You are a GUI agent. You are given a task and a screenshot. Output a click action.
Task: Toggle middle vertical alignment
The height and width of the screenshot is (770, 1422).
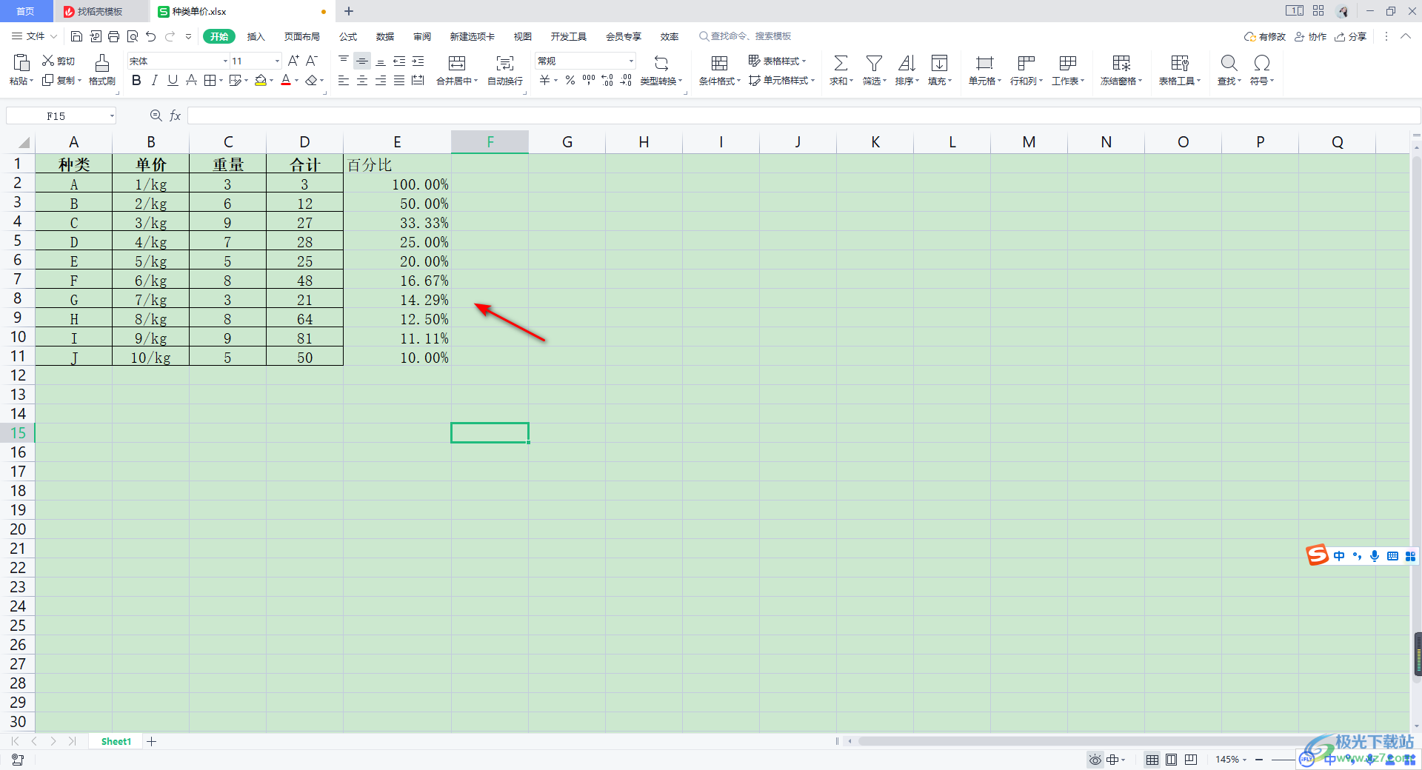click(362, 61)
